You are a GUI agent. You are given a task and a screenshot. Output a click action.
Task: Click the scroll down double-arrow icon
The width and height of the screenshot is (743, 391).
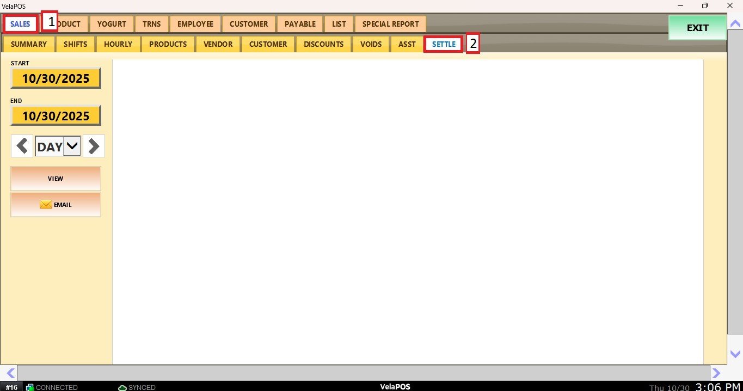click(734, 354)
